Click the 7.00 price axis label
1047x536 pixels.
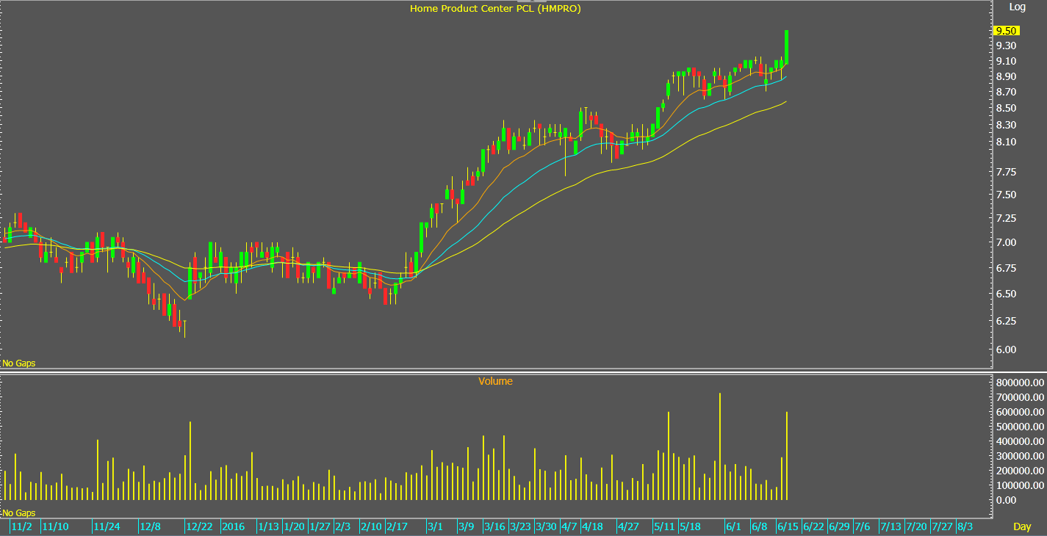click(1006, 242)
